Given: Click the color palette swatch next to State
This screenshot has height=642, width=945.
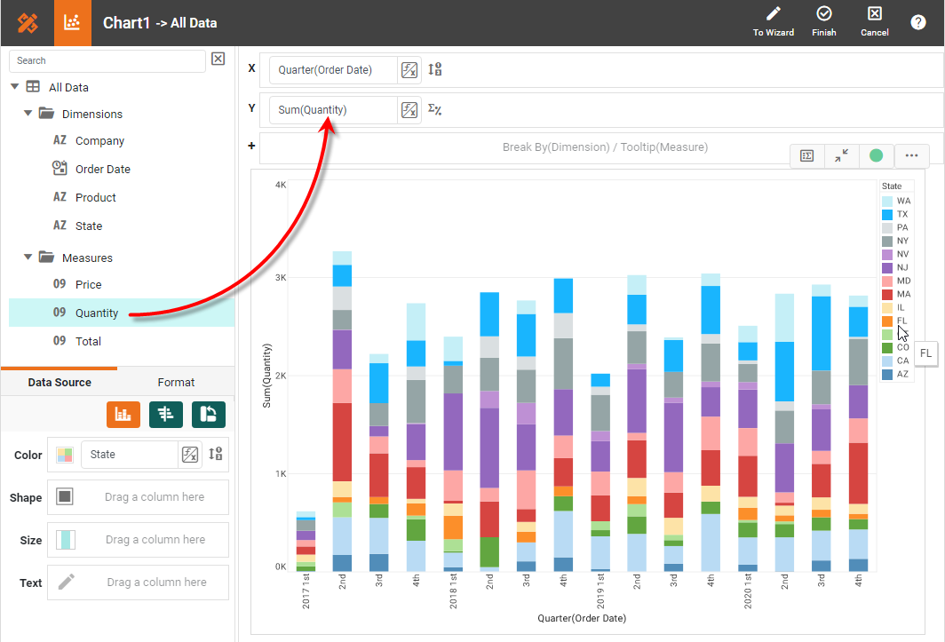Looking at the screenshot, I should pos(65,455).
